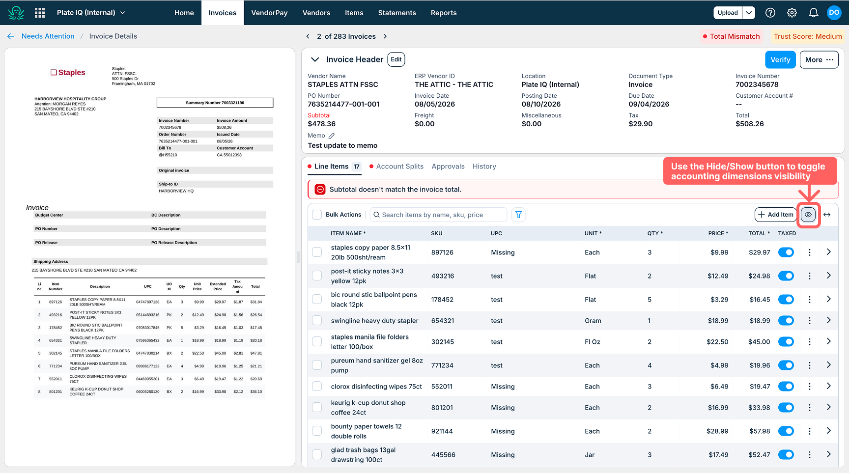Click the filter funnel icon
The width and height of the screenshot is (849, 473).
(518, 215)
